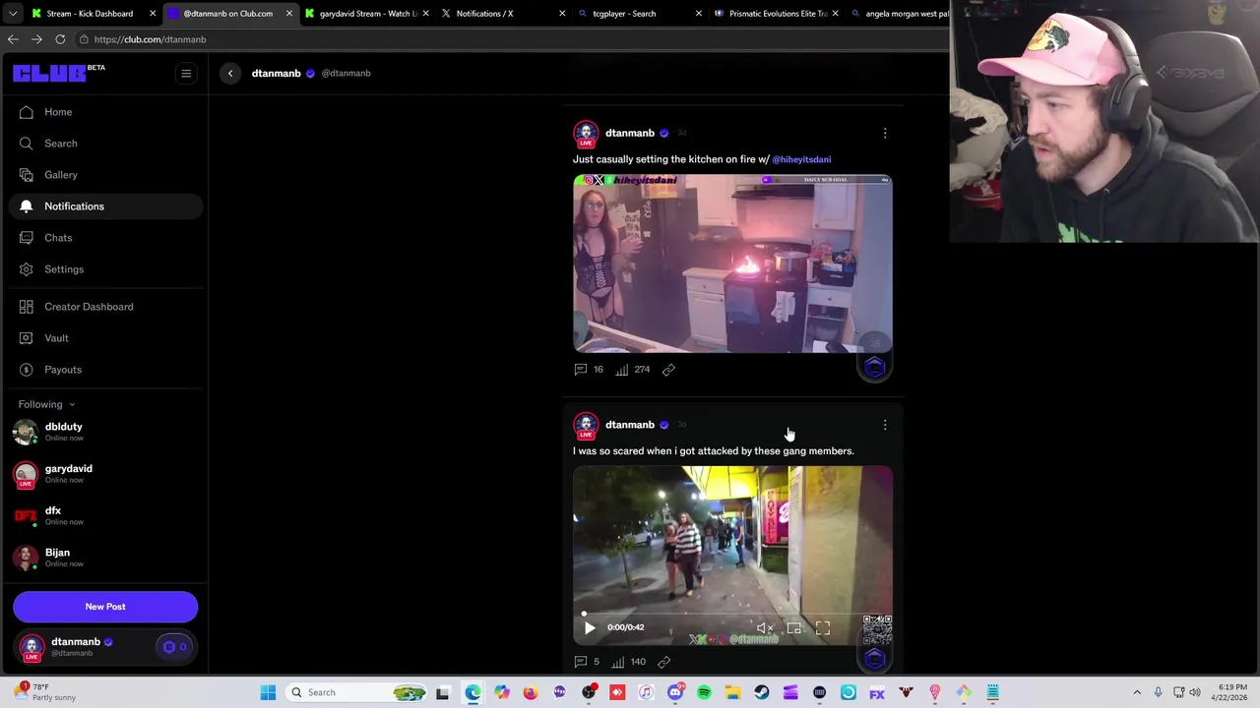This screenshot has height=708, width=1260.
Task: Click token balance badge next to dtanmanb
Action: (174, 647)
